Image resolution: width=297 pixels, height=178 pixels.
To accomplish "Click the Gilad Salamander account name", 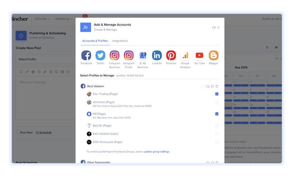I will [99, 162].
